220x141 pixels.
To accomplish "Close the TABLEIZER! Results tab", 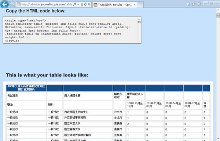I will click(135, 5).
